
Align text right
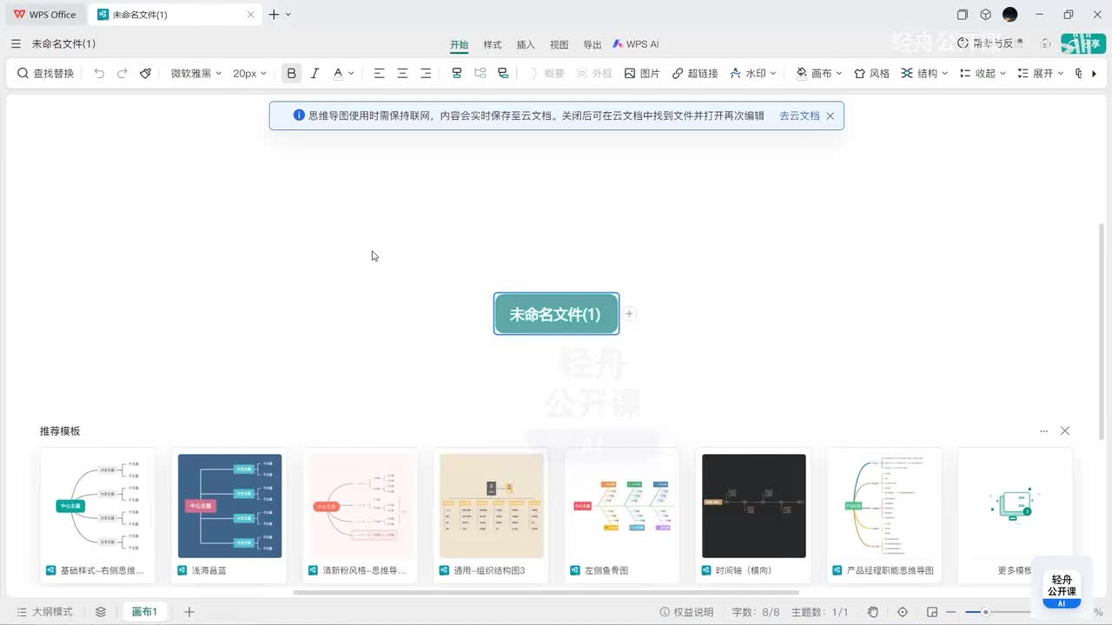[426, 74]
